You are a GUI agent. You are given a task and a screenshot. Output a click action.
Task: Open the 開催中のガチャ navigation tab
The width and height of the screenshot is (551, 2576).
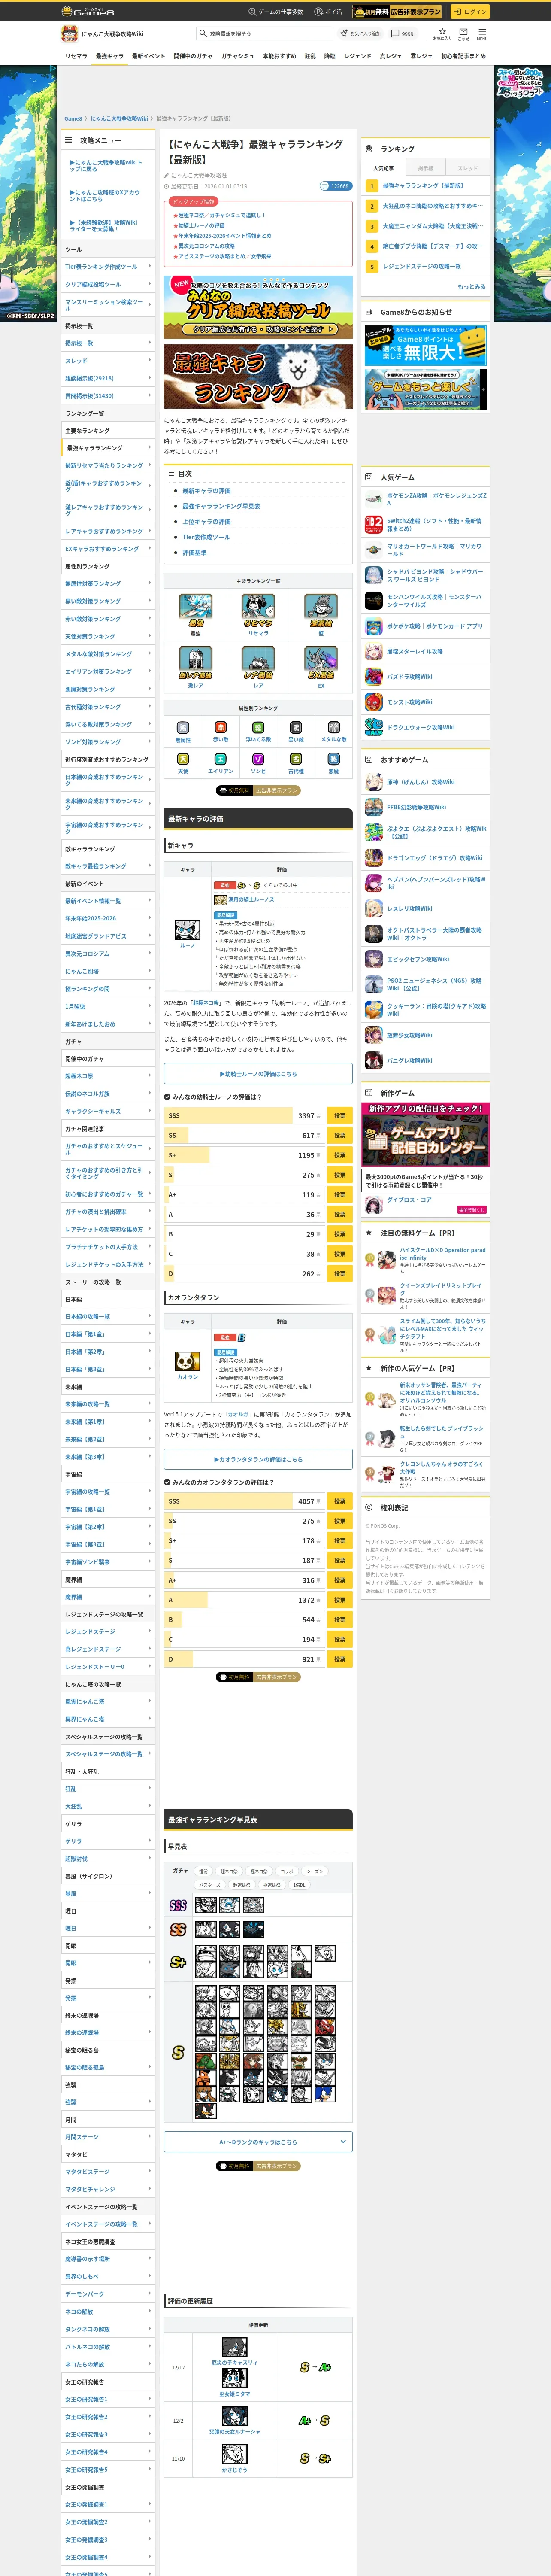(193, 56)
